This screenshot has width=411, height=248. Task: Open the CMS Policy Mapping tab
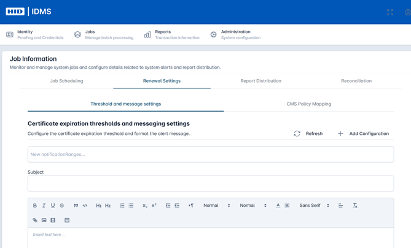point(308,104)
